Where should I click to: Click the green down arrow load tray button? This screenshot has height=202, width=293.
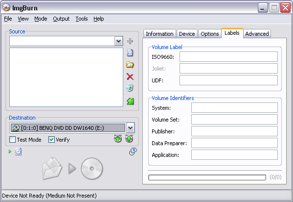[x=129, y=139]
